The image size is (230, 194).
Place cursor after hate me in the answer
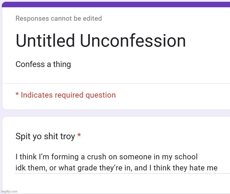click(218, 168)
